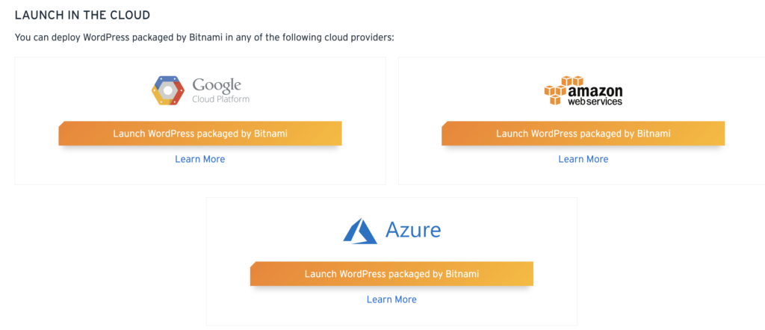Launch WordPress on Azure
The height and width of the screenshot is (330, 765).
tap(391, 274)
